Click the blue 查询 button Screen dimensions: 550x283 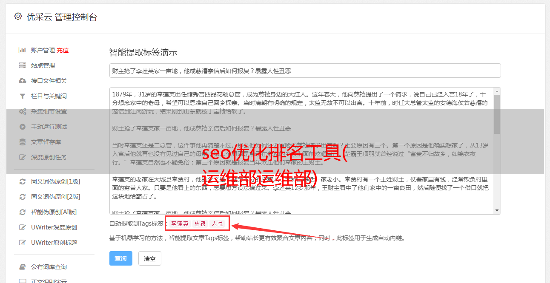click(121, 258)
